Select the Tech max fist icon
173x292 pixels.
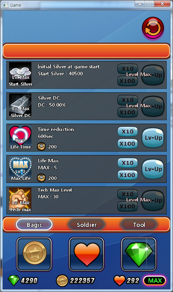[x=20, y=200]
